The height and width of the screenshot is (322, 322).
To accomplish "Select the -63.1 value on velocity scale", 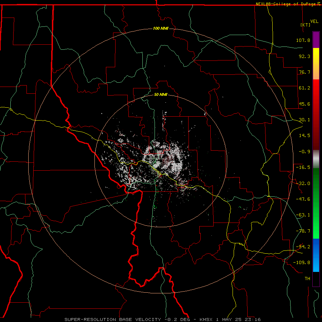I will coord(303,215).
